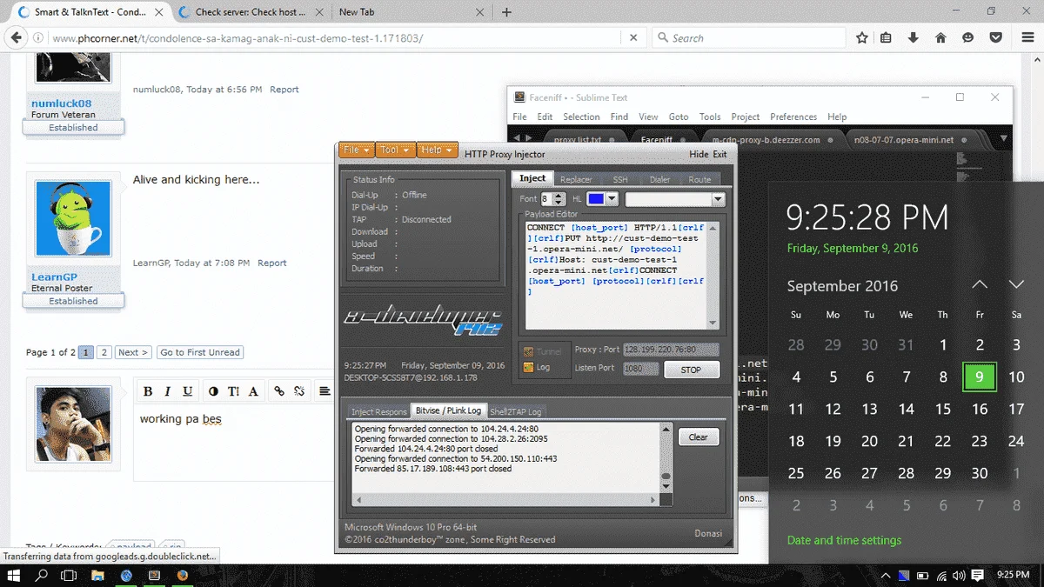Click the font size TI icon in editor

[234, 391]
